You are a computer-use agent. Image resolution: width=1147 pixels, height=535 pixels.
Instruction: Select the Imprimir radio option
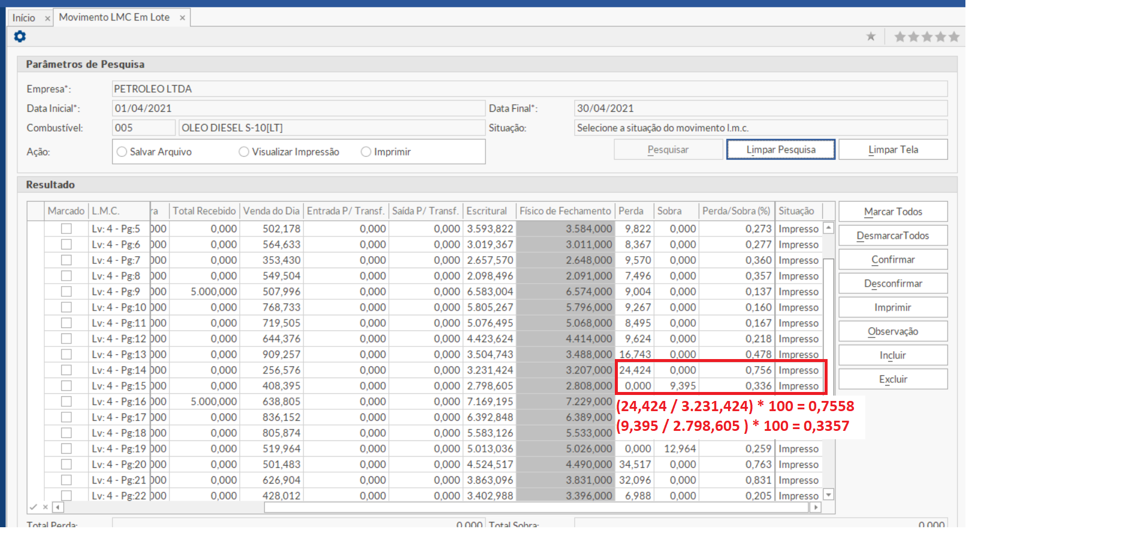(x=366, y=152)
